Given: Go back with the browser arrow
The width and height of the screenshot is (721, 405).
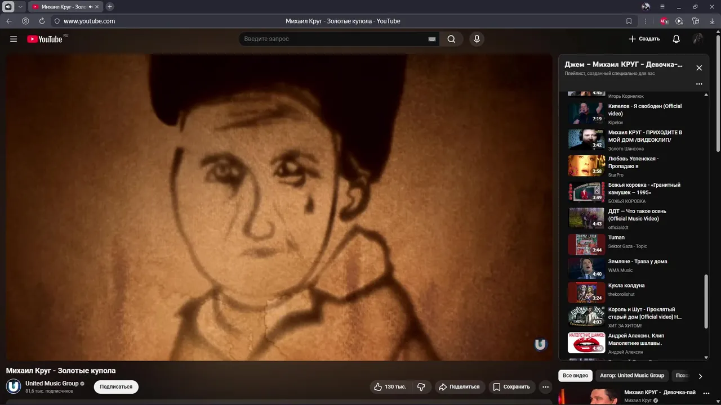Looking at the screenshot, I should (x=9, y=21).
